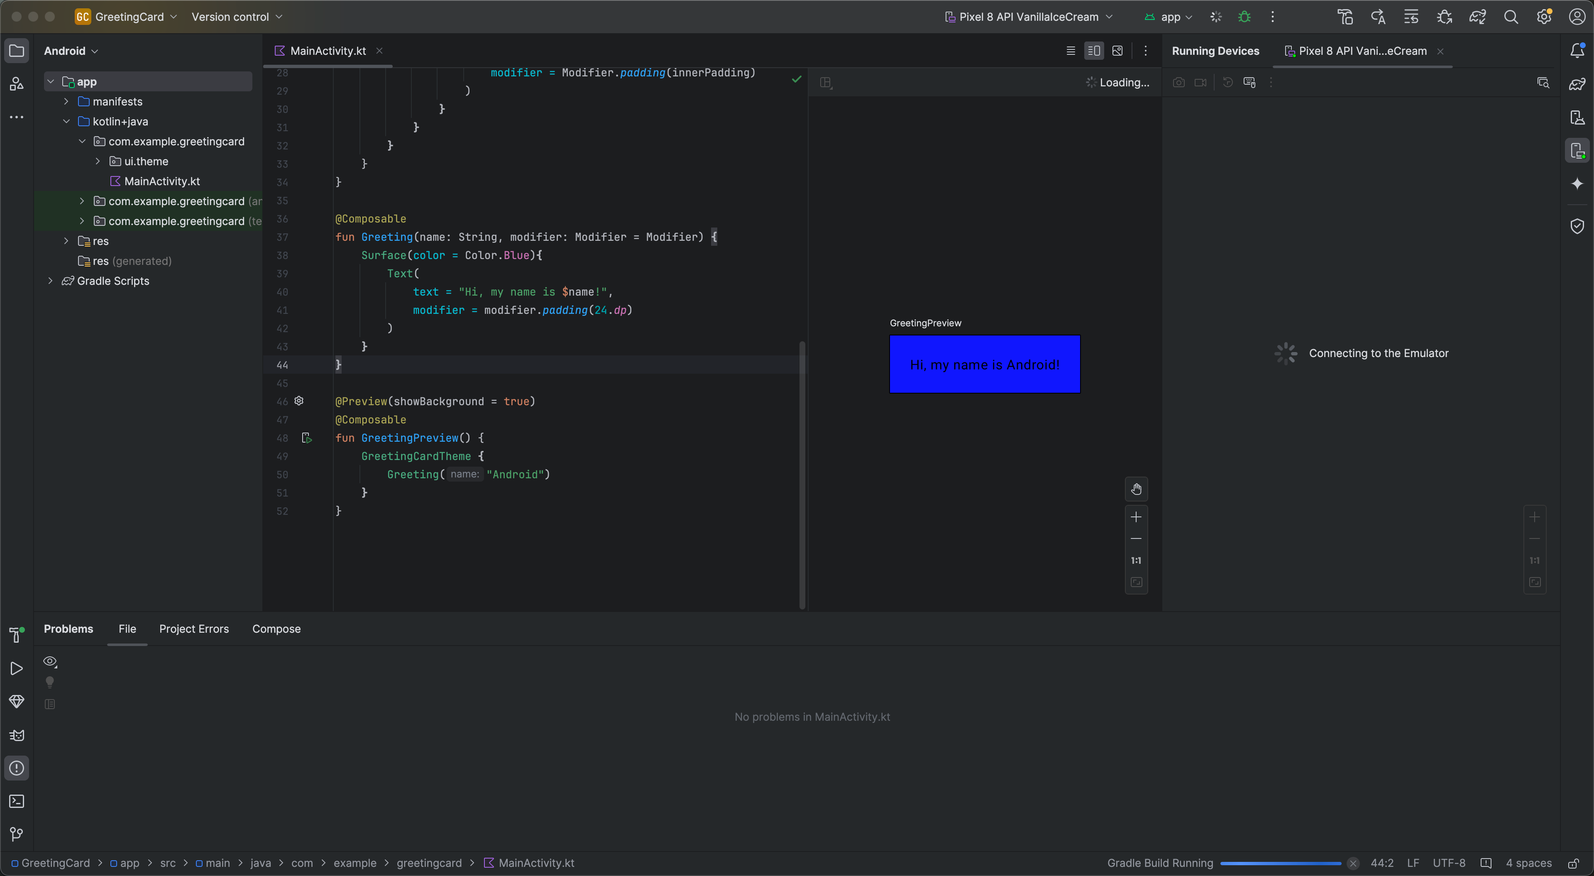1594x876 pixels.
Task: Open the account profile icon
Action: pos(1577,17)
